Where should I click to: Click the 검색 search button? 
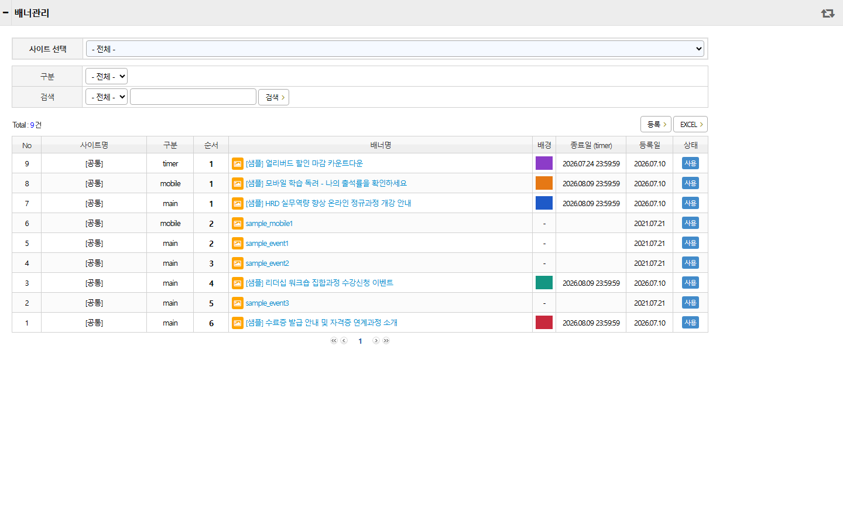point(274,97)
